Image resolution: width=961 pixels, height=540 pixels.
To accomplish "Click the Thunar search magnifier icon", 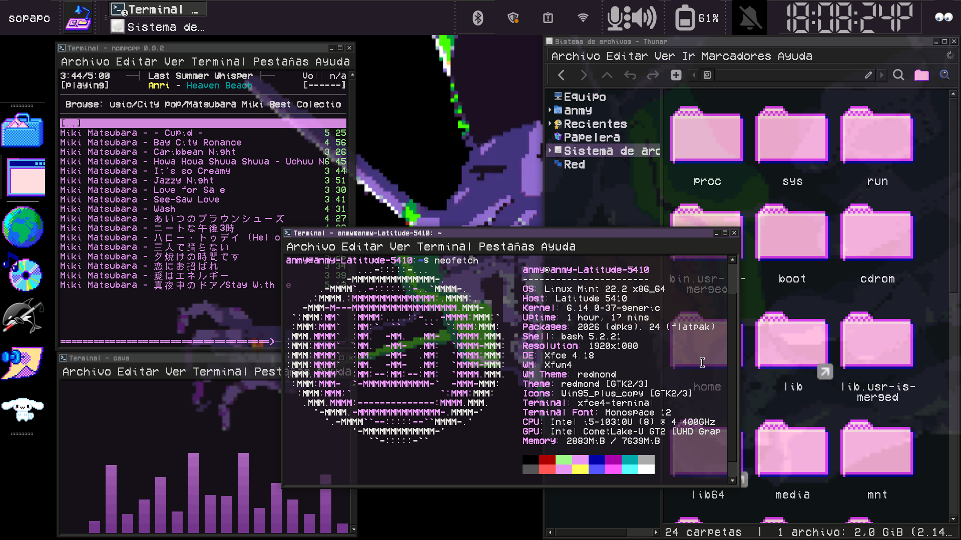I will point(898,75).
